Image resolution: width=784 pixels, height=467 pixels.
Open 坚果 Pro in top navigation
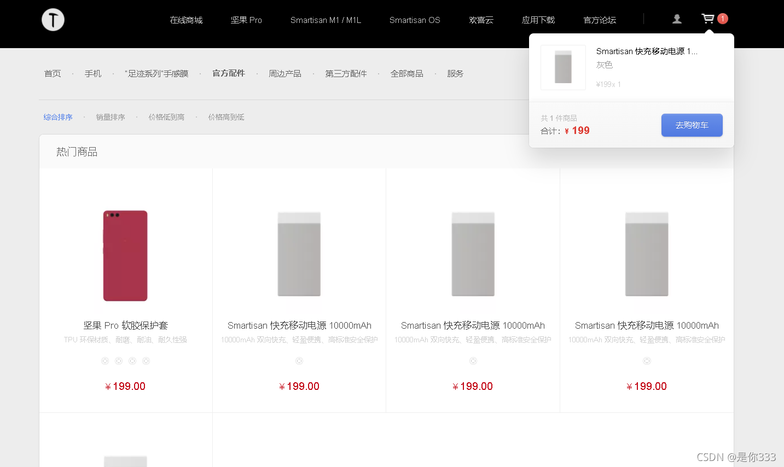(x=246, y=20)
